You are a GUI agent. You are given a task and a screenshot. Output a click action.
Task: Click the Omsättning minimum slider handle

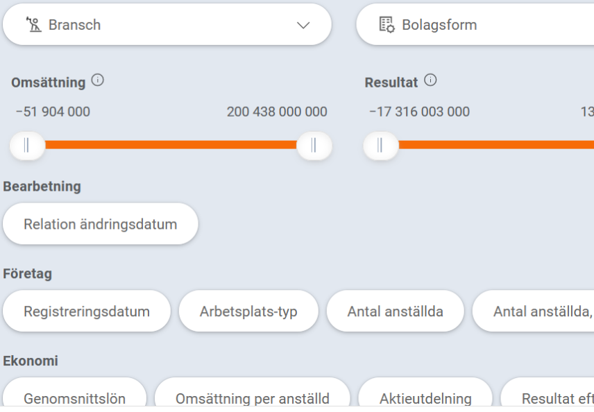point(27,145)
